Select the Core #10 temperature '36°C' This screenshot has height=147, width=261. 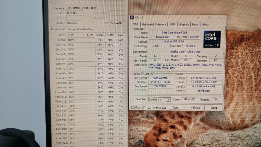[x=72, y=92]
